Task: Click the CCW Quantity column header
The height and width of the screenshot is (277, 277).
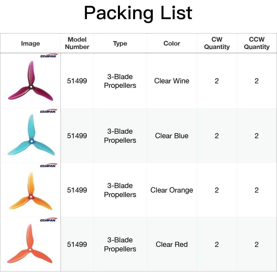Action: tap(256, 43)
